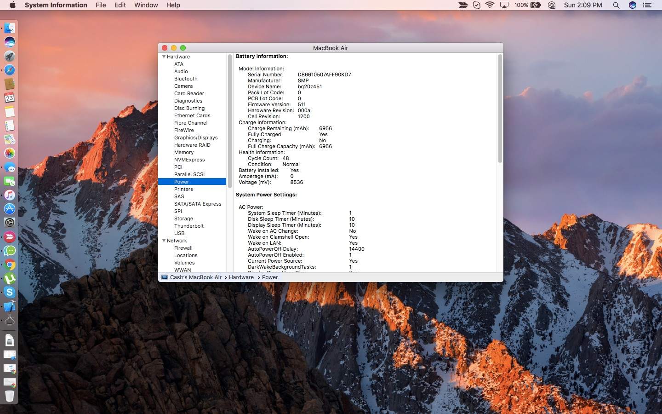662x414 pixels.
Task: Click Hardware in the bottom path bar
Action: click(241, 277)
